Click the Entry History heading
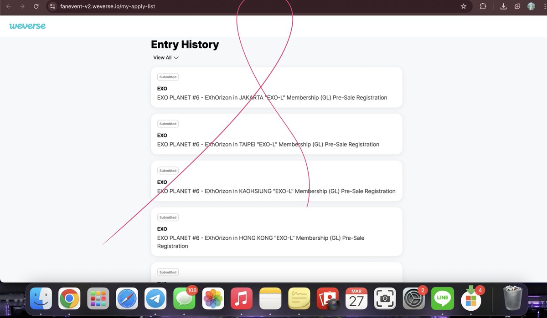The image size is (547, 318). pos(185,45)
